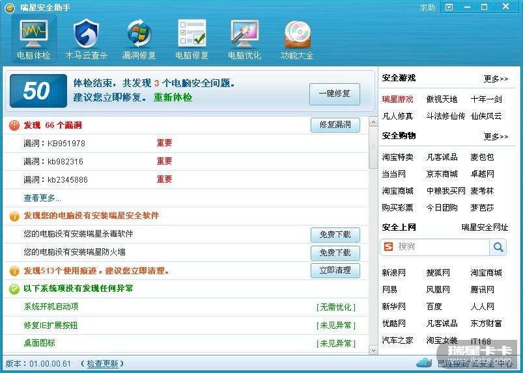This screenshot has width=523, height=373.
Task: Click the 检查更新 check update link
Action: click(102, 364)
